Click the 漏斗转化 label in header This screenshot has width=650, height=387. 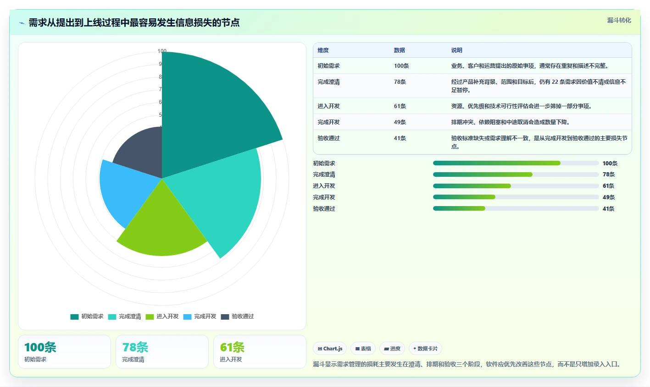pyautogui.click(x=619, y=20)
